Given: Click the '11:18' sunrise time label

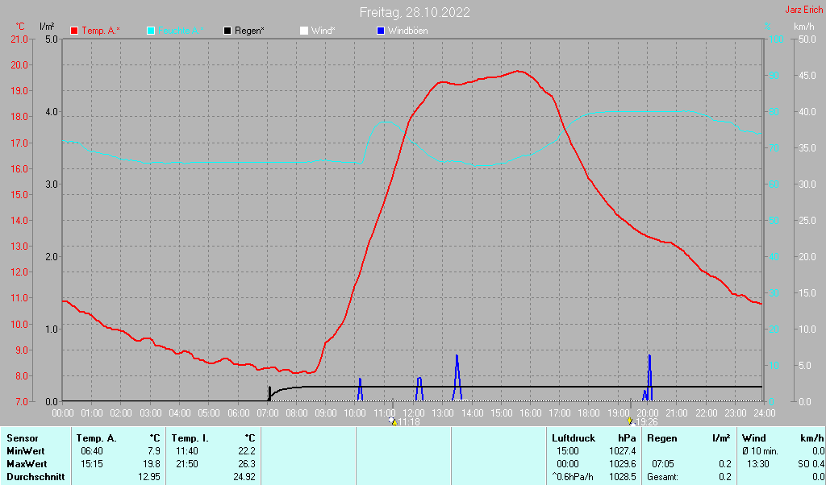Looking at the screenshot, I should pos(409,422).
